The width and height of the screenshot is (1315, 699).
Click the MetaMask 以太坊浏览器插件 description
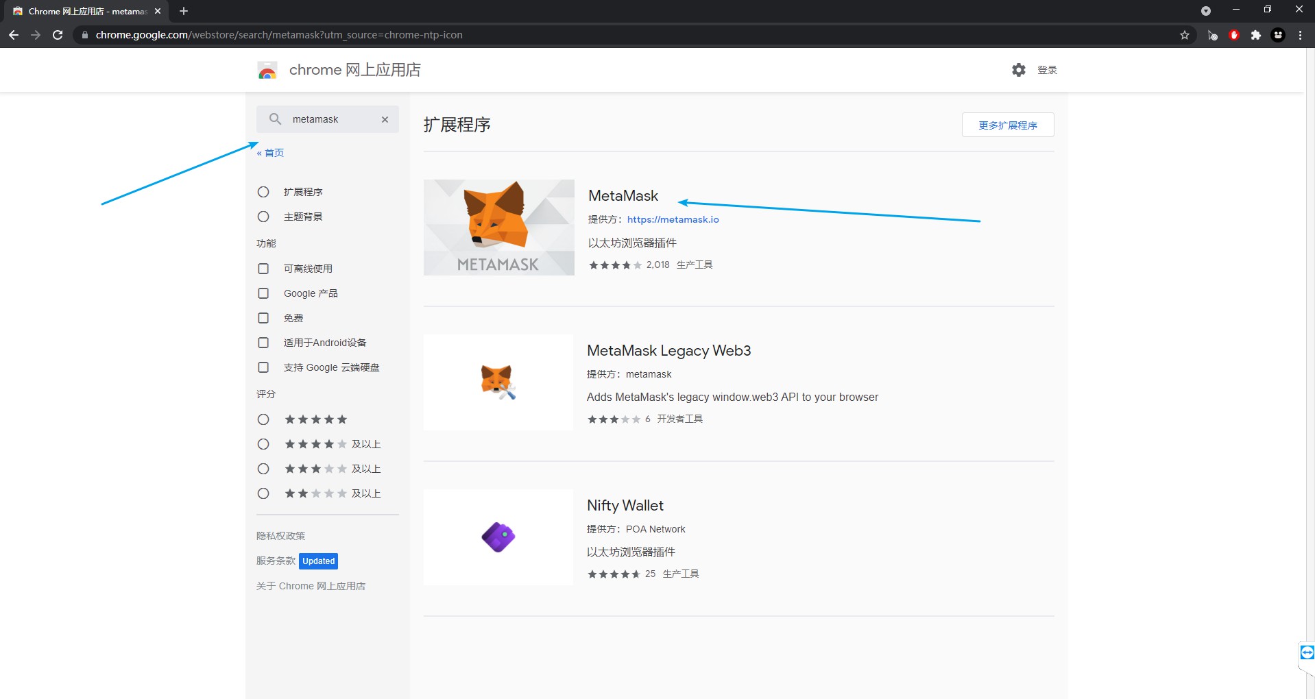point(632,243)
